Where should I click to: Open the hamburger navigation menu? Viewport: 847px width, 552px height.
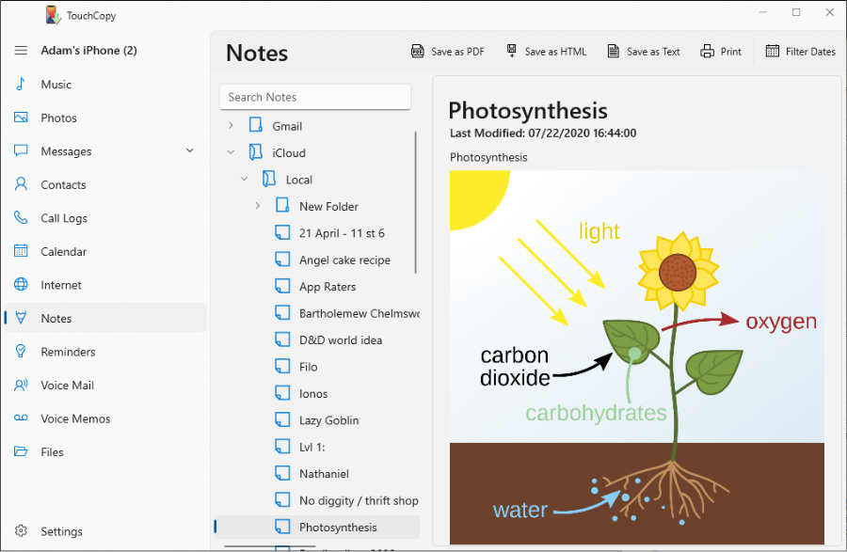tap(21, 51)
